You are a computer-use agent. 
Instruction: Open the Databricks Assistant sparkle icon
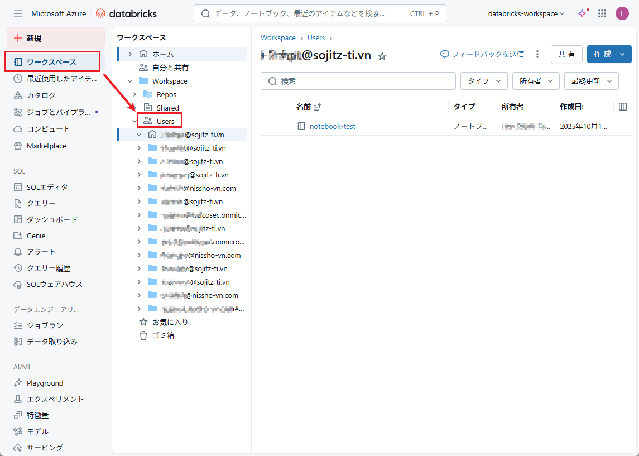pos(583,13)
